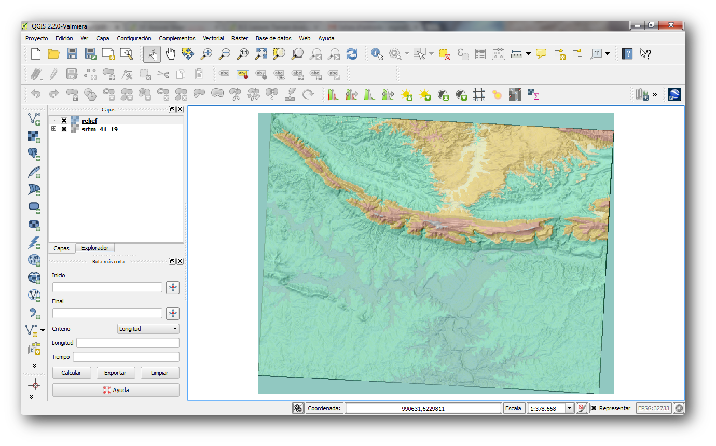Select the Pan Map hand tool
The width and height of the screenshot is (716, 446).
point(170,53)
